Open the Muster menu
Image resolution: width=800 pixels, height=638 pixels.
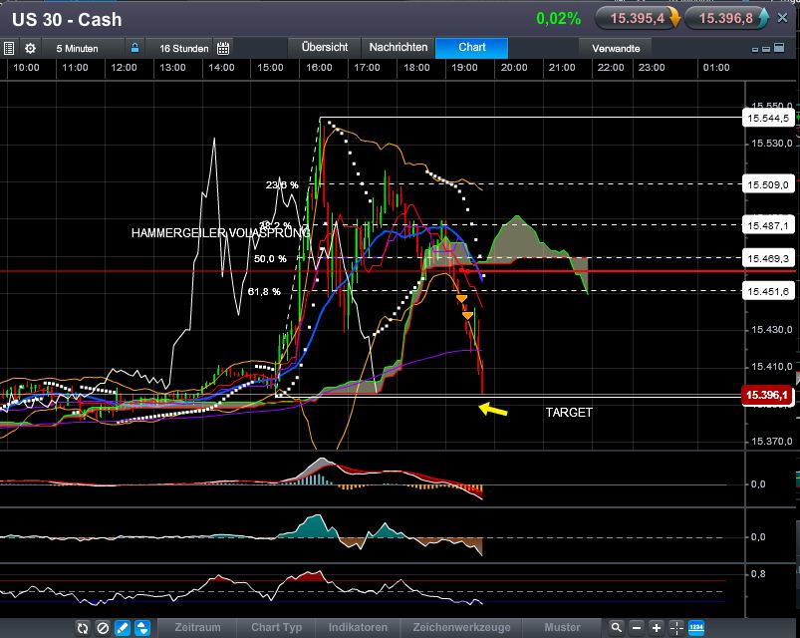pos(562,627)
